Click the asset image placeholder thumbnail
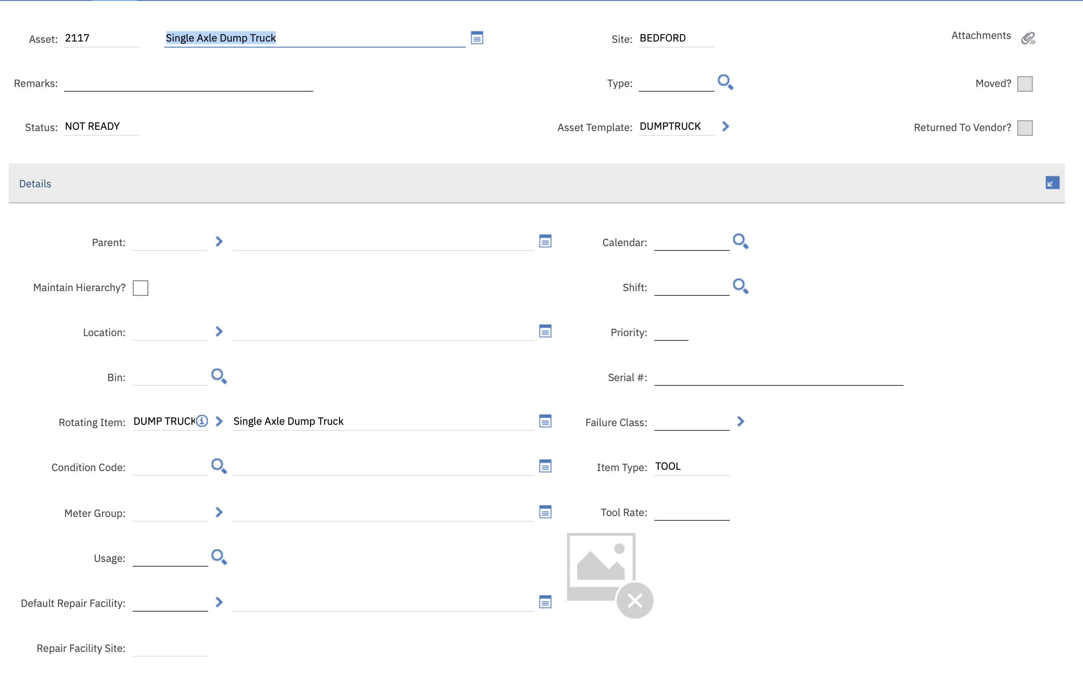1083x680 pixels. pos(601,566)
